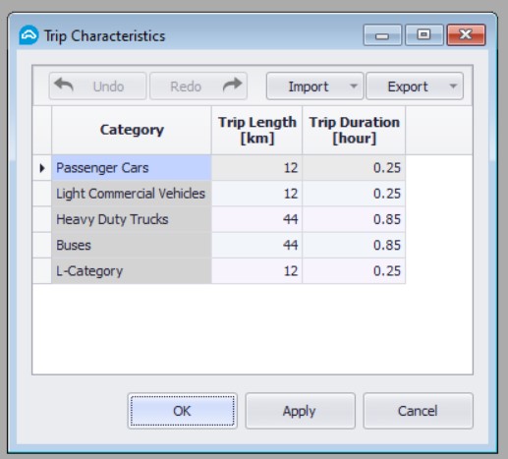Screen dimensions: 508x459
Task: Click the Trip Length [km] column header
Action: [x=256, y=130]
